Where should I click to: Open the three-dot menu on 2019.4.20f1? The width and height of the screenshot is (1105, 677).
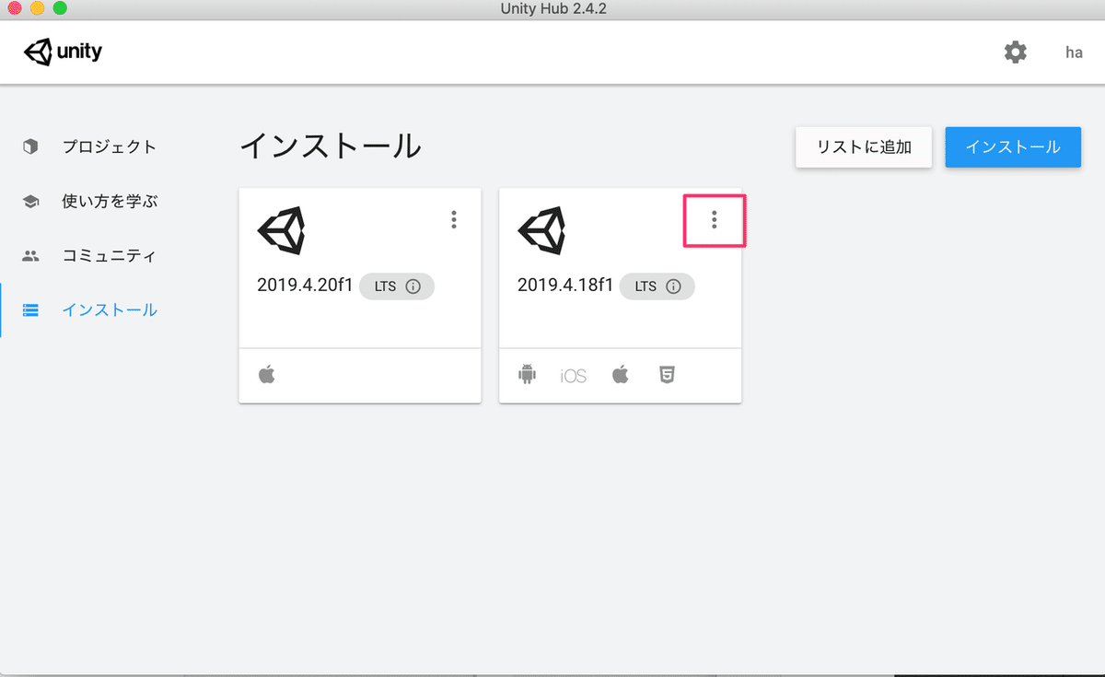[453, 219]
